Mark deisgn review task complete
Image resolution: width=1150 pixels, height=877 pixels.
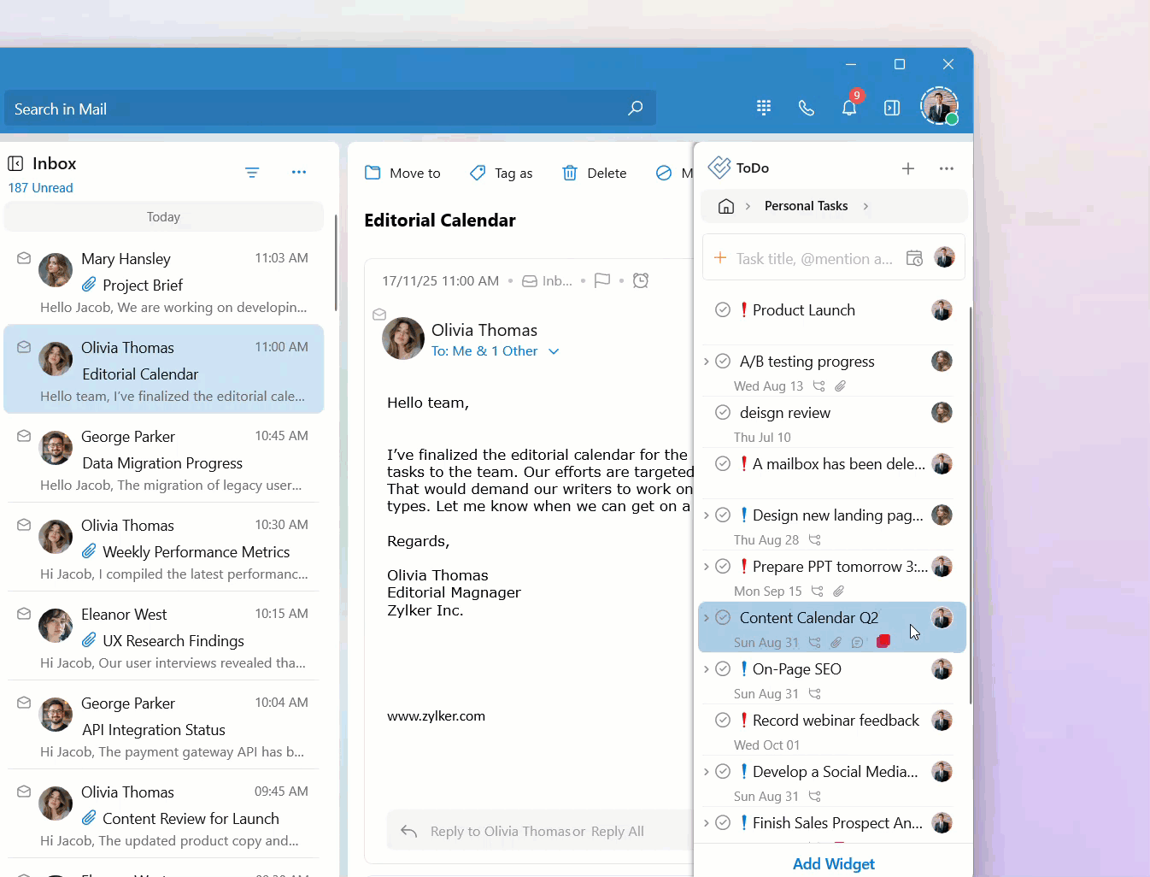pyautogui.click(x=723, y=412)
